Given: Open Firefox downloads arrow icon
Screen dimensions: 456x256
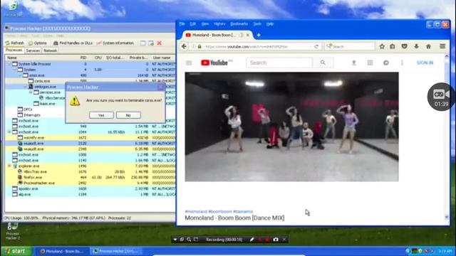Looking at the screenshot, I should 416,46.
